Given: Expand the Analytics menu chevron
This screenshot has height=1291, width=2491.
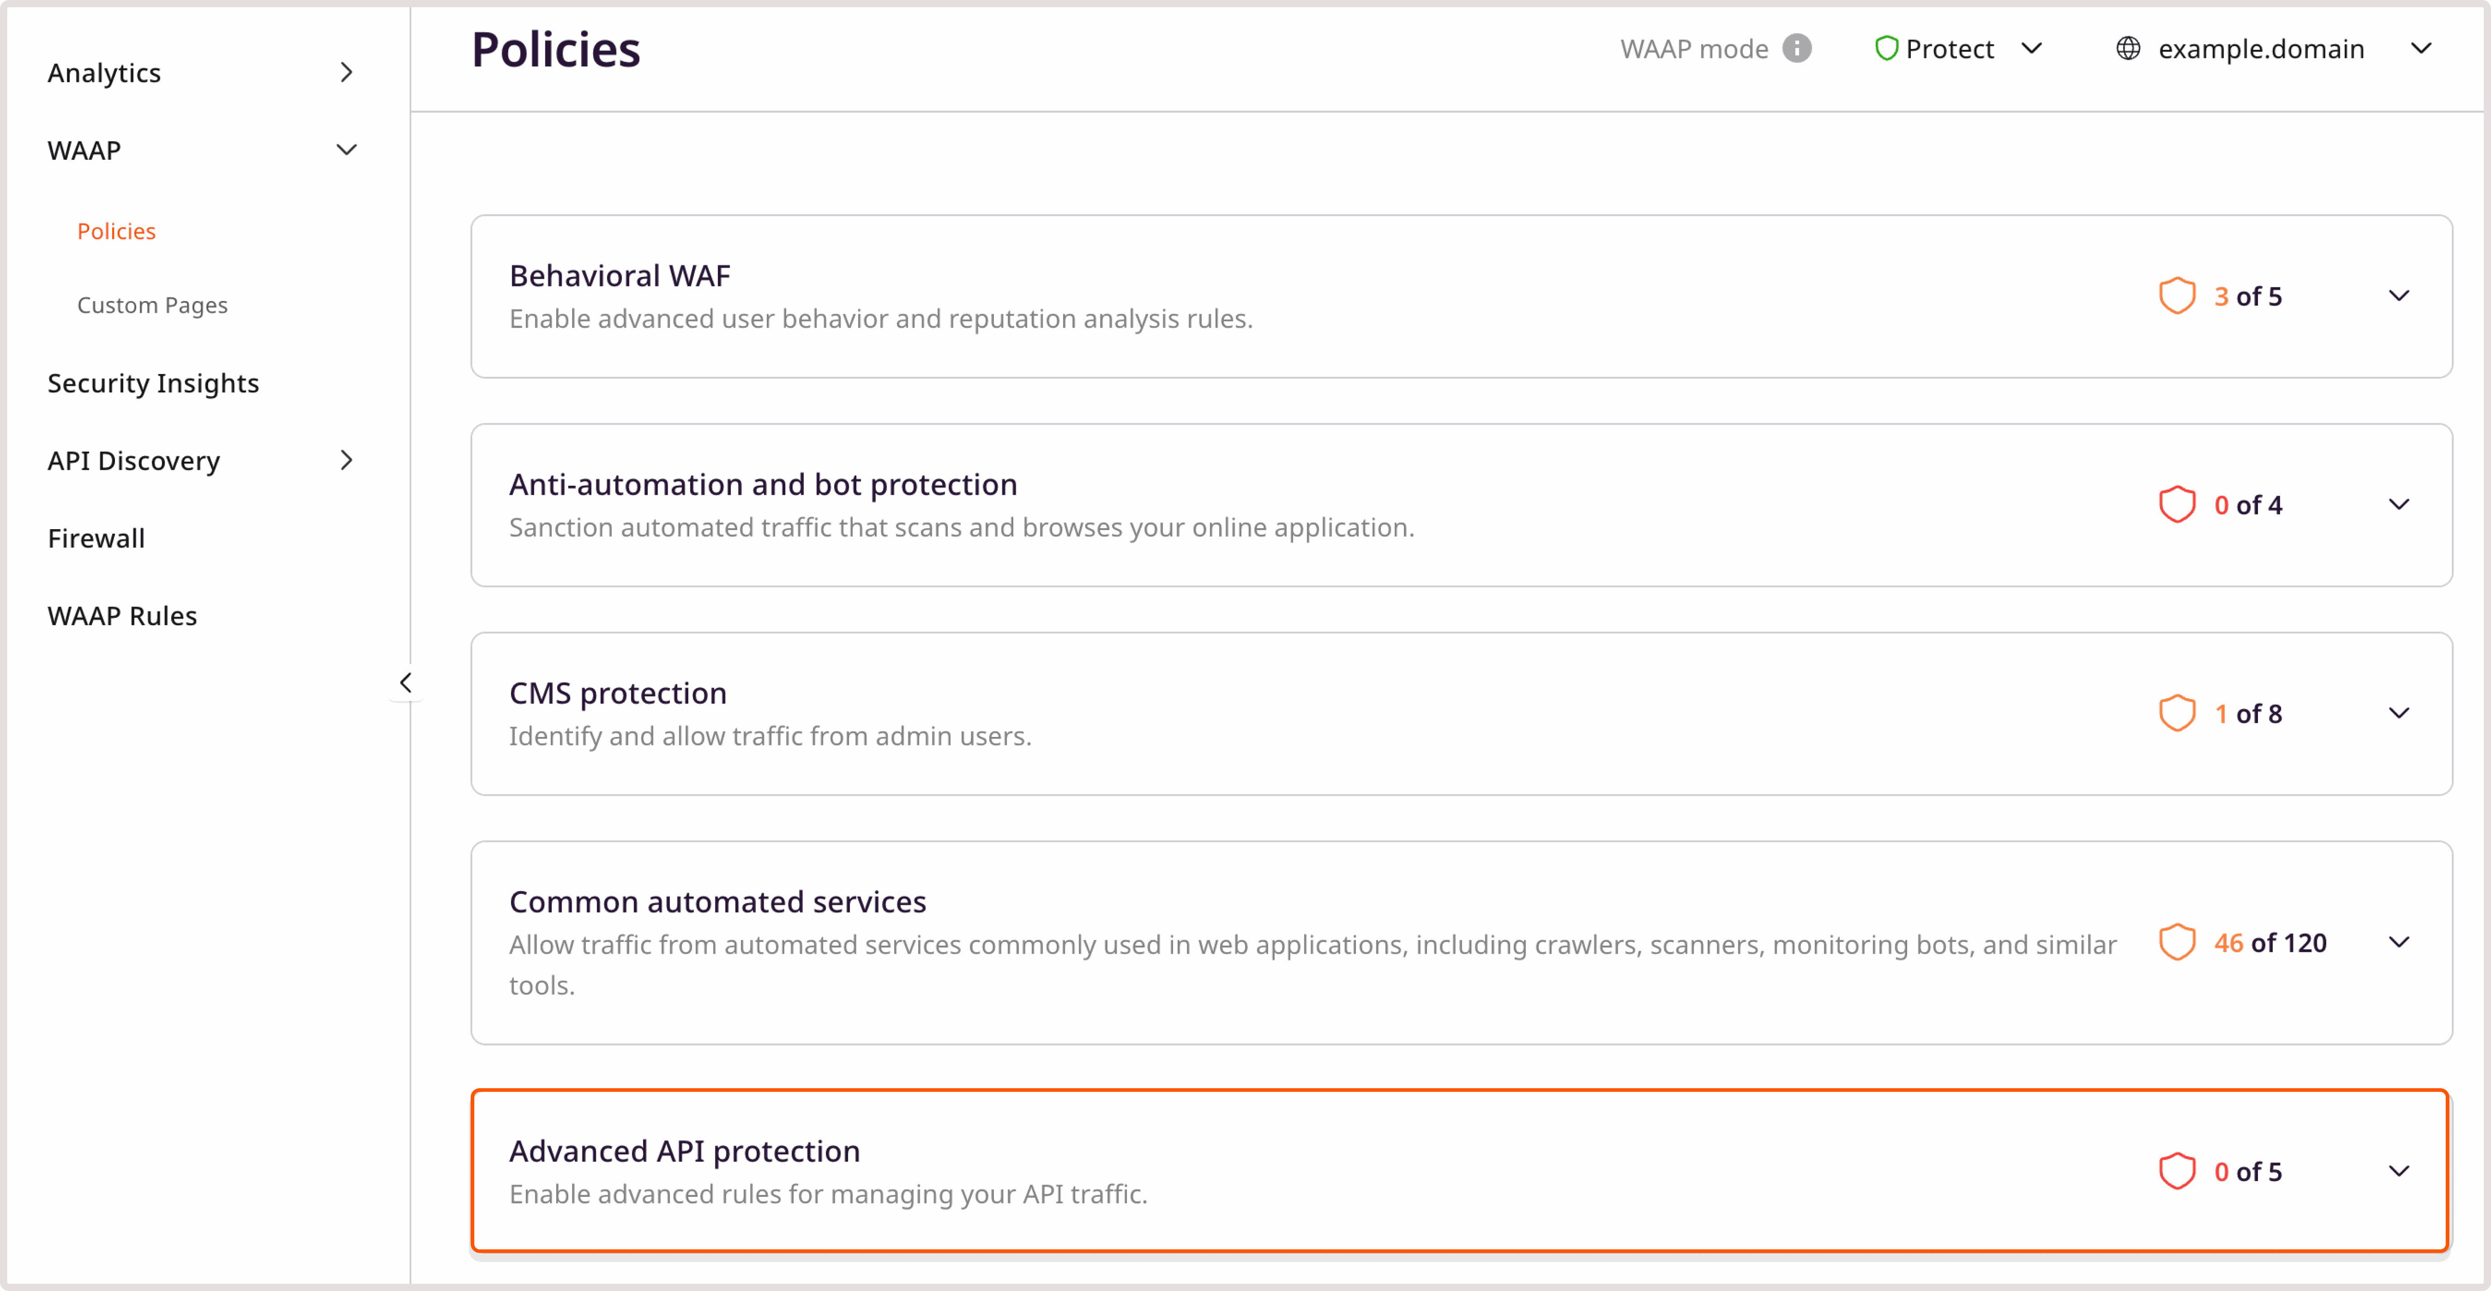Looking at the screenshot, I should [x=346, y=72].
